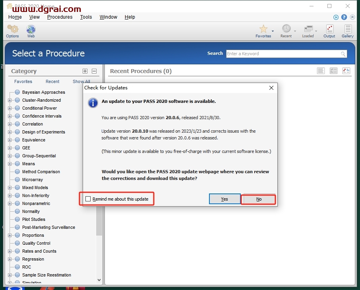This screenshot has width=360, height=290.
Task: Open the Help menu
Action: (x=130, y=17)
